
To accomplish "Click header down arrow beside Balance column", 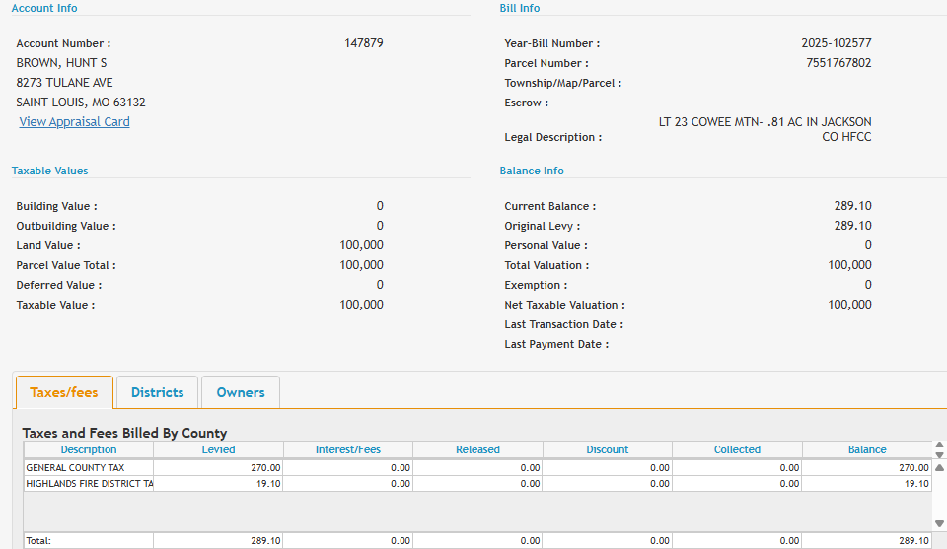I will tap(939, 454).
